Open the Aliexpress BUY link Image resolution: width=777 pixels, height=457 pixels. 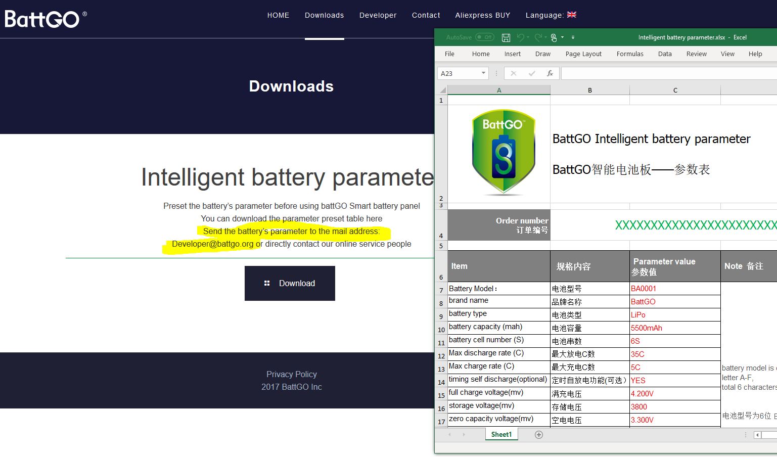pyautogui.click(x=482, y=15)
